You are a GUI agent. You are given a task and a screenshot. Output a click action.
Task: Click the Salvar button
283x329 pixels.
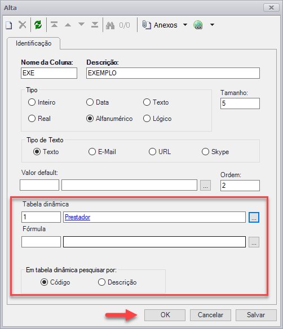256,315
